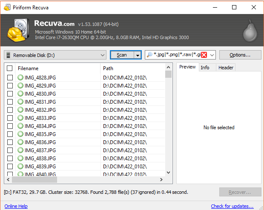
Task: Click green status circle for IMG_4836.JPG
Action: tap(20, 142)
